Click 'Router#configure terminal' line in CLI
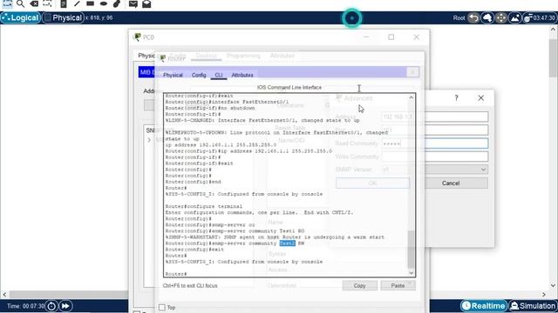Viewport: 558px width, 313px height. point(203,207)
